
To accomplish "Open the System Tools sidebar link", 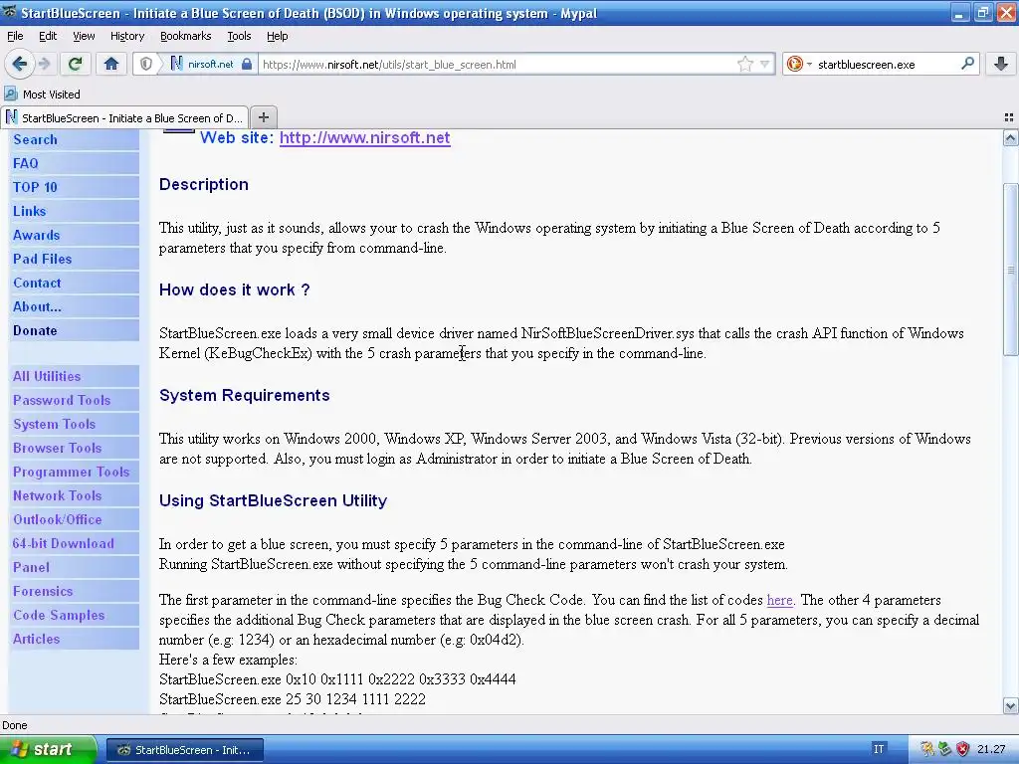I will tap(54, 424).
